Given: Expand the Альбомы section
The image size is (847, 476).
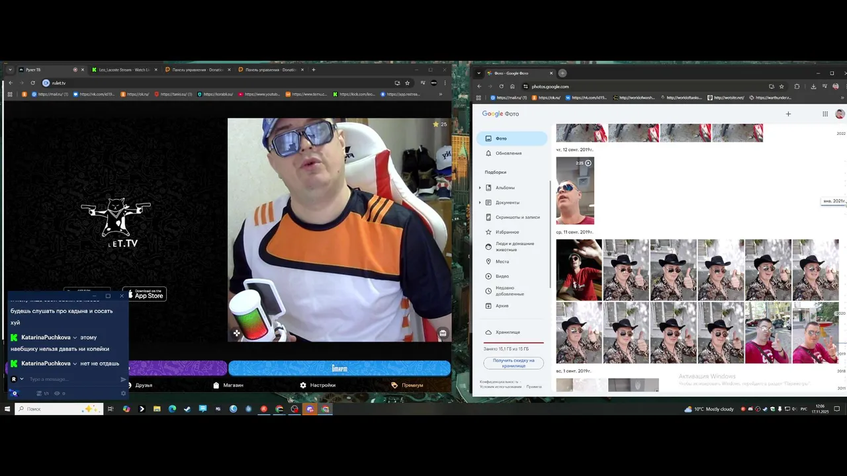Looking at the screenshot, I should pos(480,188).
